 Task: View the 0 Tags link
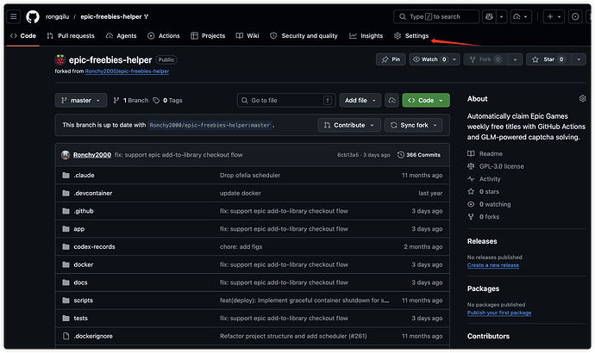click(x=167, y=101)
